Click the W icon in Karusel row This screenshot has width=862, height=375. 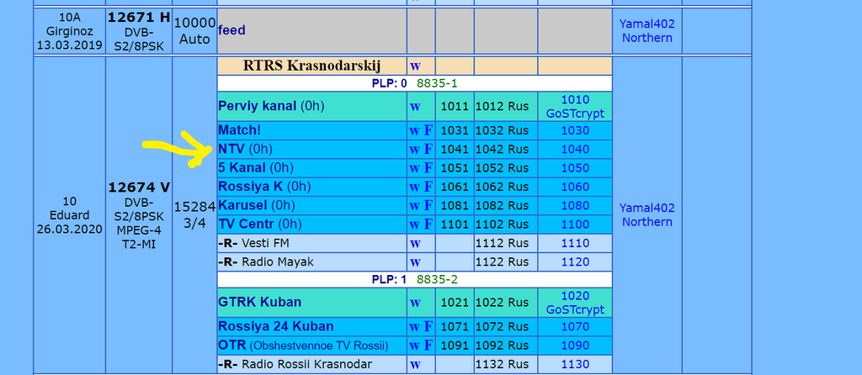click(x=415, y=205)
